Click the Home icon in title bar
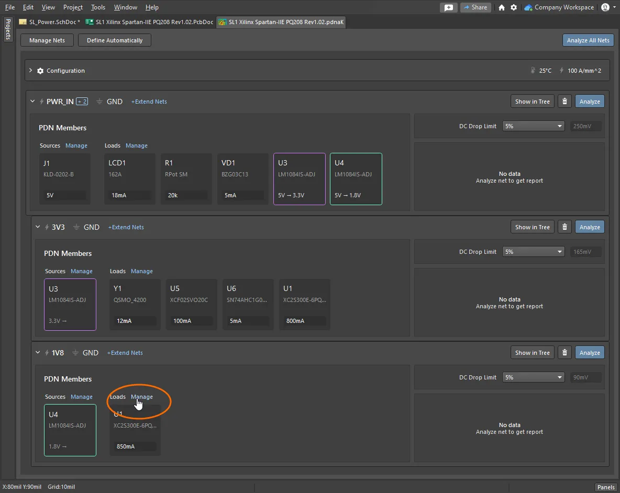Viewport: 620px width, 493px height. (502, 7)
